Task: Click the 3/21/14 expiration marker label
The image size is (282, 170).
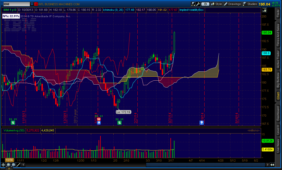Action: coord(170,118)
